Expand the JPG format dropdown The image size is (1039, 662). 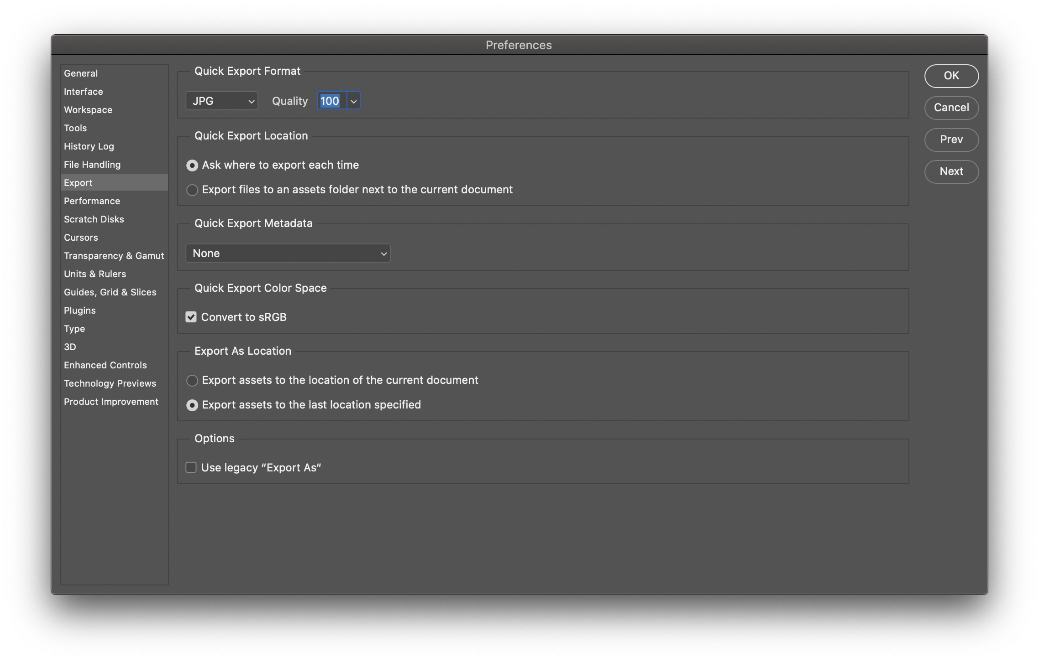pyautogui.click(x=220, y=100)
